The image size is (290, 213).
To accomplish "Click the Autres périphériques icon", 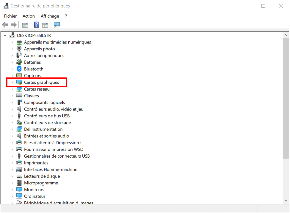I will point(19,55).
